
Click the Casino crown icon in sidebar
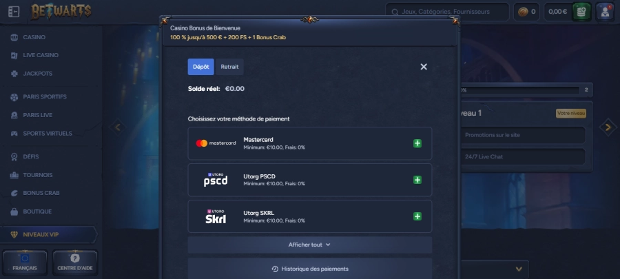coord(14,37)
